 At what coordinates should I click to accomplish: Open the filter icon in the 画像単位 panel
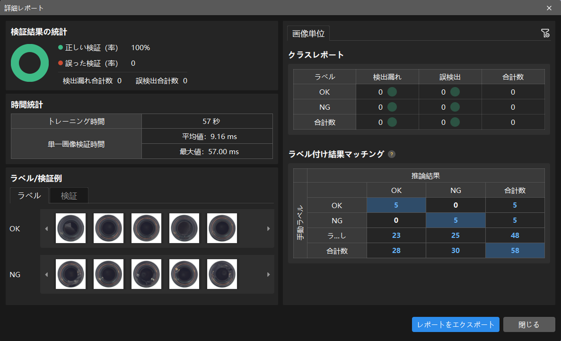click(545, 33)
